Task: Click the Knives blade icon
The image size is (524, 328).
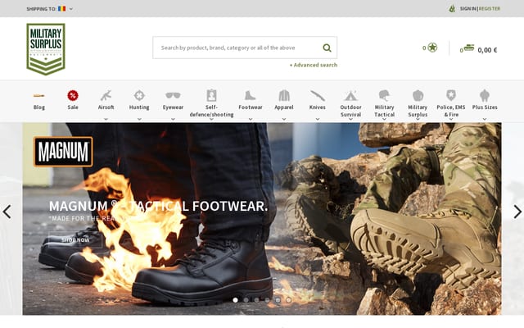Action: [x=318, y=96]
